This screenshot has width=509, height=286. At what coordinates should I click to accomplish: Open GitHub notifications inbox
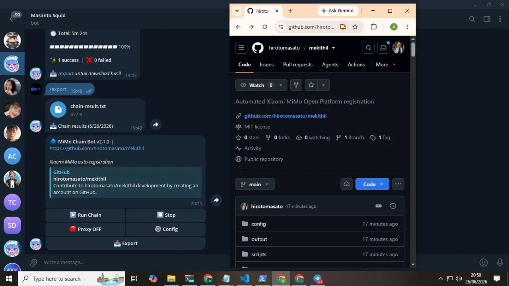[x=383, y=48]
